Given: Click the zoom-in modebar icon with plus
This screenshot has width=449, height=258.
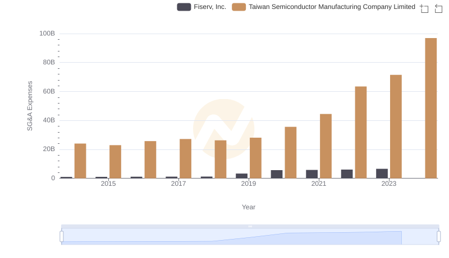Looking at the screenshot, I should (424, 8).
